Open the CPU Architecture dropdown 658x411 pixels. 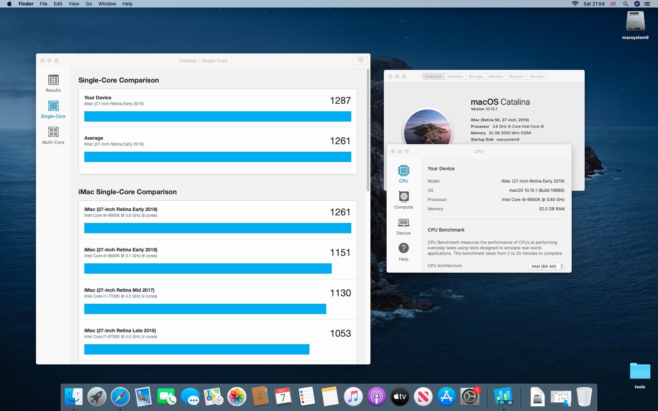coord(546,266)
